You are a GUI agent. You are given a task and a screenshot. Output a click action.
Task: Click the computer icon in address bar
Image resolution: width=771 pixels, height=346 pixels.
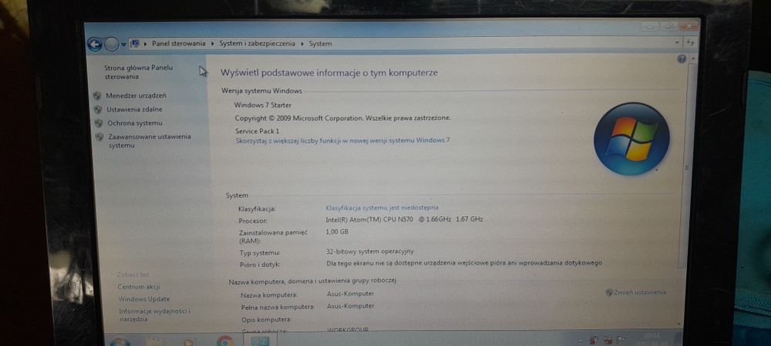coord(135,44)
